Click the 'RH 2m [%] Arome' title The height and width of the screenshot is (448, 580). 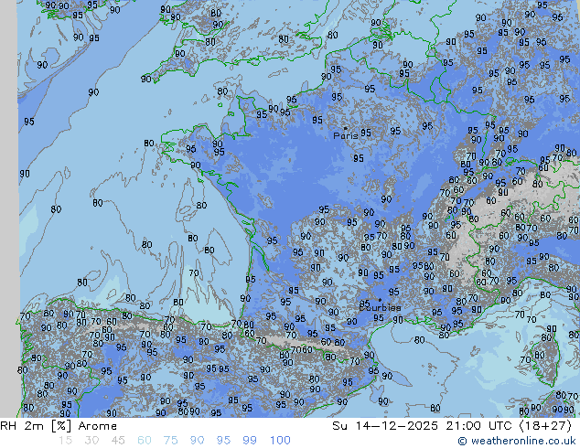pos(59,426)
